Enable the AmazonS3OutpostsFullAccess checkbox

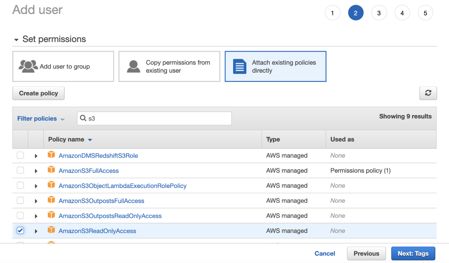(x=21, y=200)
